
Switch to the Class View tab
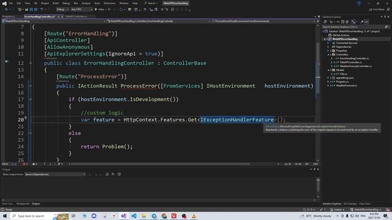365,204
